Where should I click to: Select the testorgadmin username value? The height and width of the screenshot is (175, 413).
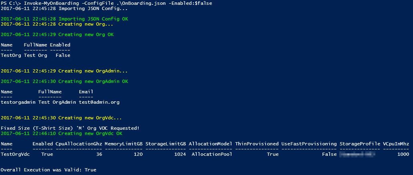(18, 102)
